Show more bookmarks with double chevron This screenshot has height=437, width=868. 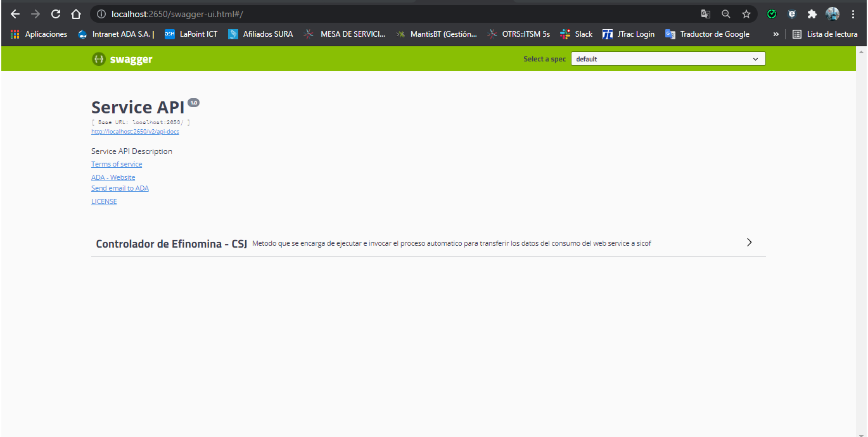pyautogui.click(x=775, y=34)
